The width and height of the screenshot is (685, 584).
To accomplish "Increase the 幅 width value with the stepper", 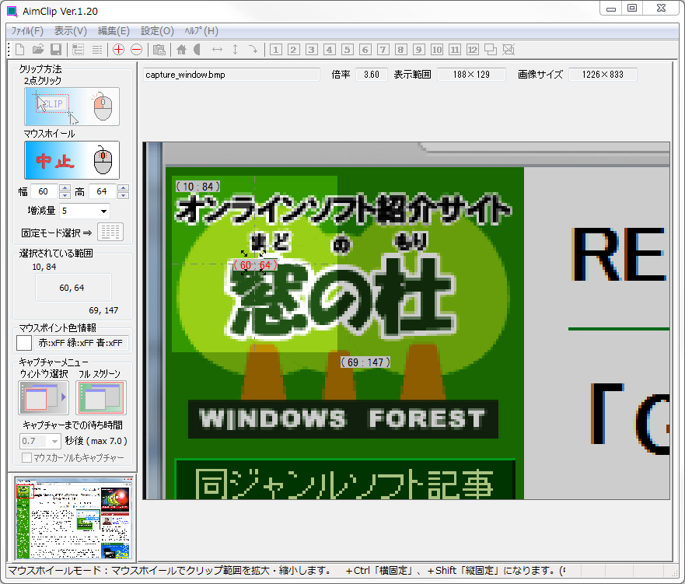I will 64,187.
